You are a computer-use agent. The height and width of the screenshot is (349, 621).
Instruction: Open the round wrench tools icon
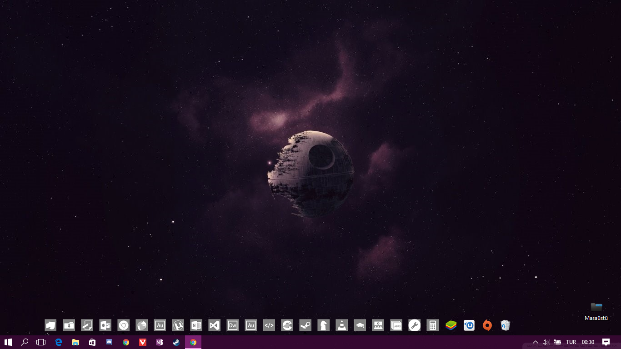pyautogui.click(x=414, y=325)
